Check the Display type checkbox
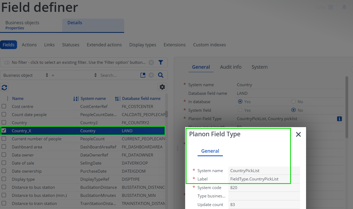 pos(4,179)
